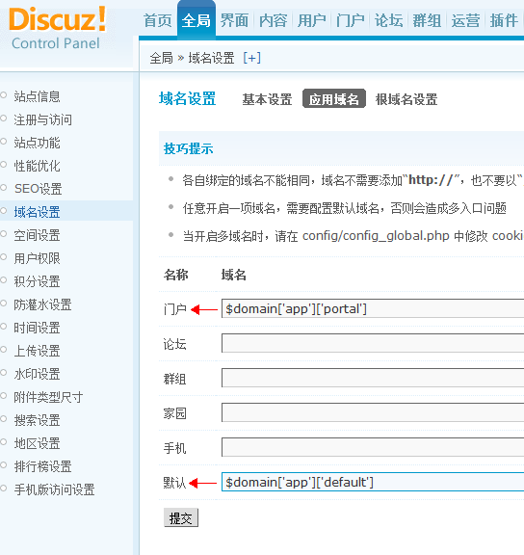Click the 默认 domain input field
This screenshot has width=524, height=555.
click(373, 482)
